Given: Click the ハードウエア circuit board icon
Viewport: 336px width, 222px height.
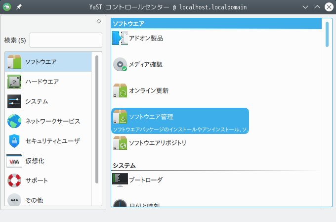Looking at the screenshot, I should click(x=14, y=82).
